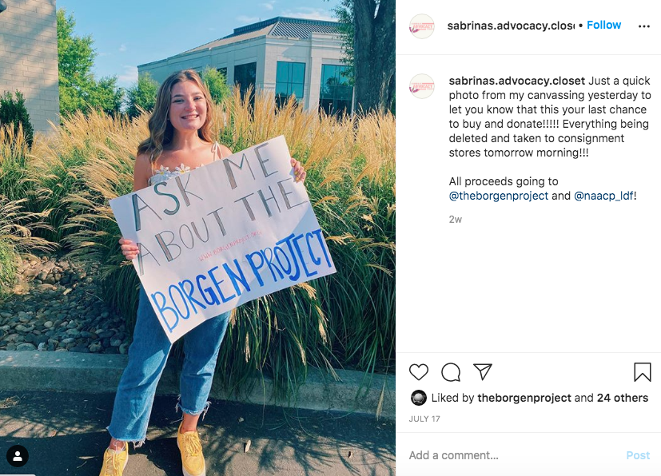661x476 pixels.
Task: Open the sabrinas.advocacy.closet username in the header
Action: click(x=512, y=26)
